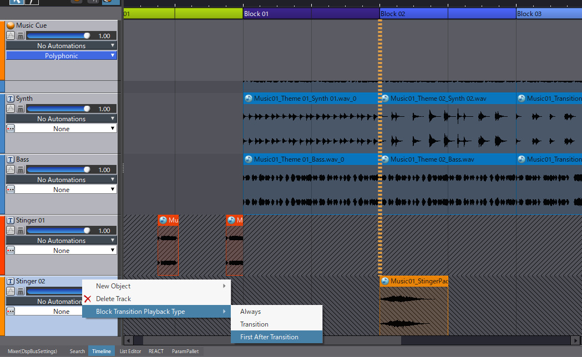Open the None dropdown on the Bass track
This screenshot has width=582, height=357.
[65, 189]
